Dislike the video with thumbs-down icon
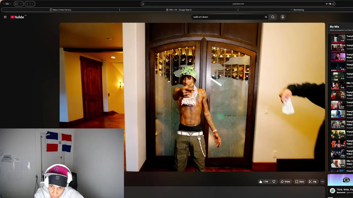Image resolution: width=353 pixels, height=198 pixels. coord(274,182)
